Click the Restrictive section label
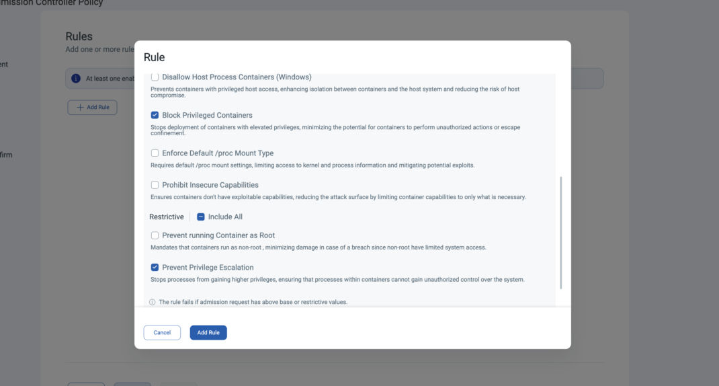The image size is (719, 386). (x=166, y=217)
